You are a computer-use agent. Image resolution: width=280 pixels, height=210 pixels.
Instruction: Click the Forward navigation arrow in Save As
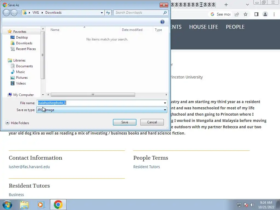[x=14, y=13]
